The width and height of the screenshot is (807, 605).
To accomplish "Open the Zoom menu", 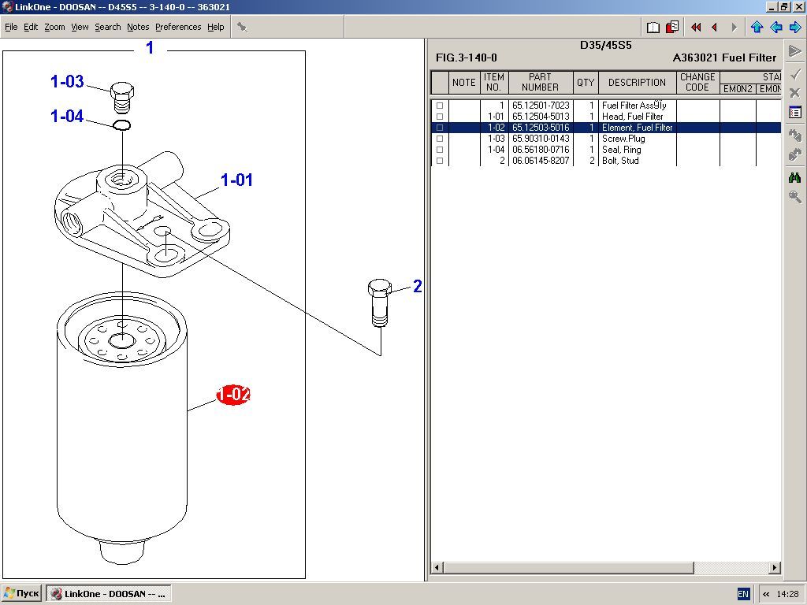I will pos(54,27).
